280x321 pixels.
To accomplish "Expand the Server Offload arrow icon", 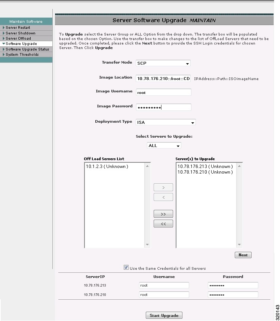I will [3, 39].
